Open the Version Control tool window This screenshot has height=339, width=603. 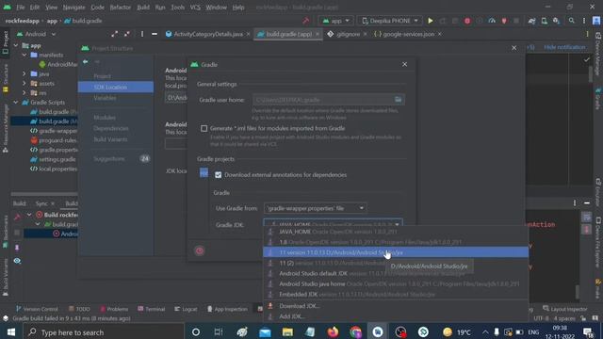pos(37,309)
